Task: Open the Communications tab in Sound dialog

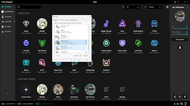Action: click(x=73, y=20)
